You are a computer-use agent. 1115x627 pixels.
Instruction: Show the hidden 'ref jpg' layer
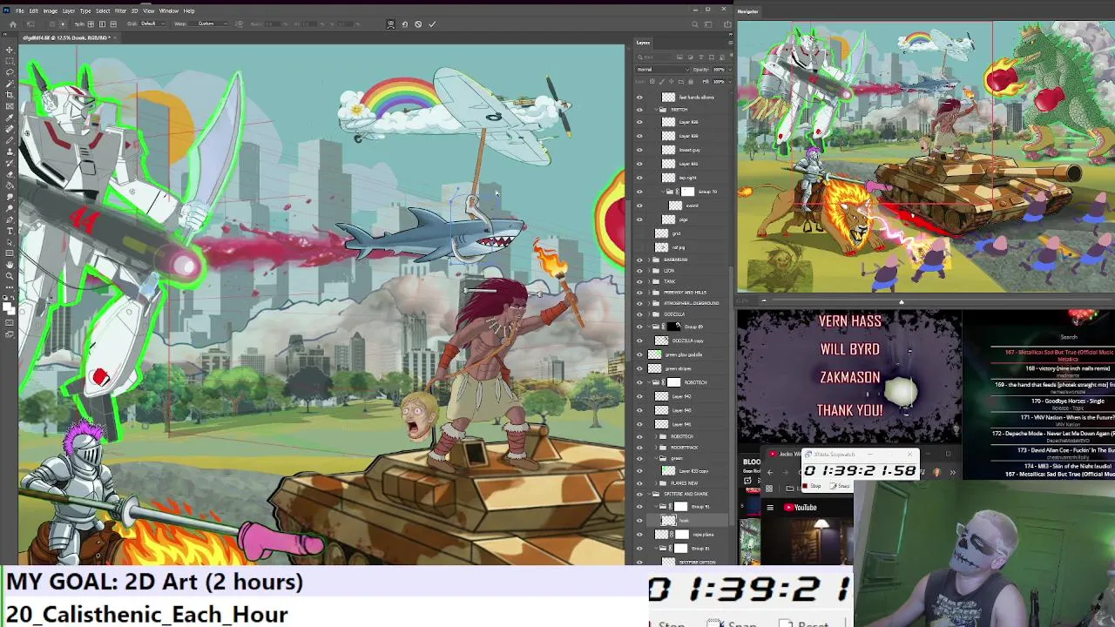(x=639, y=247)
